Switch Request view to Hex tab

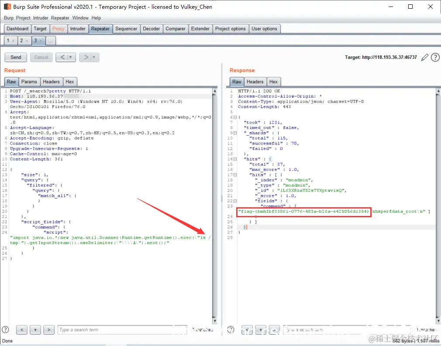[70, 82]
